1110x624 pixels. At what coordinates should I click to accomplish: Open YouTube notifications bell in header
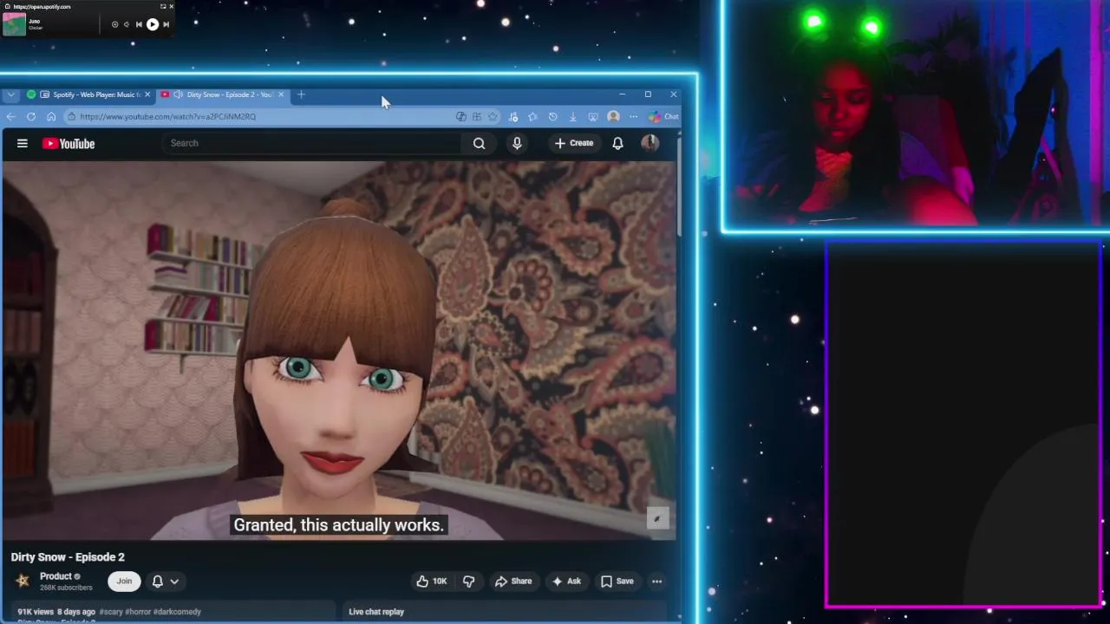[617, 143]
